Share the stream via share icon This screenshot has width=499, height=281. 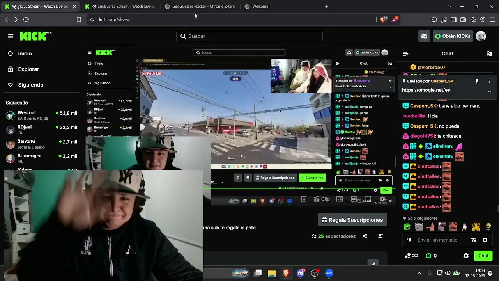pyautogui.click(x=365, y=236)
